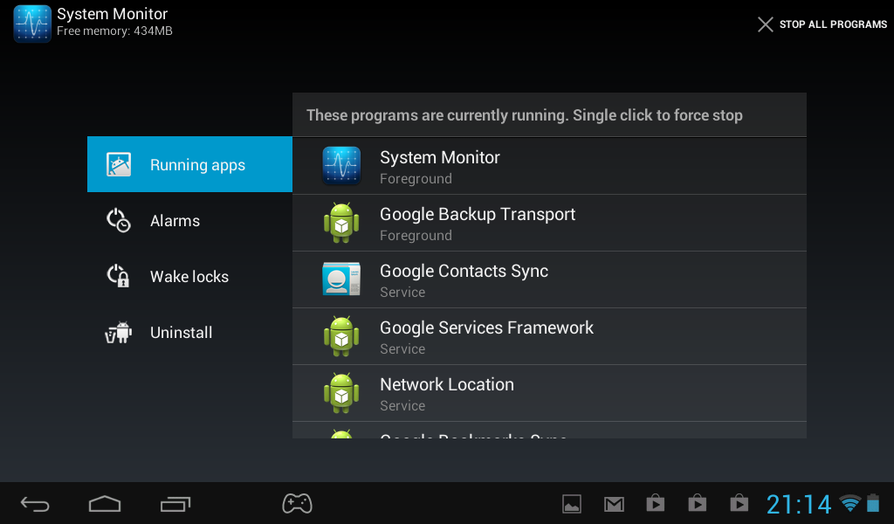This screenshot has width=894, height=524.
Task: Tap the Google Backup Transport android icon
Action: tap(341, 223)
